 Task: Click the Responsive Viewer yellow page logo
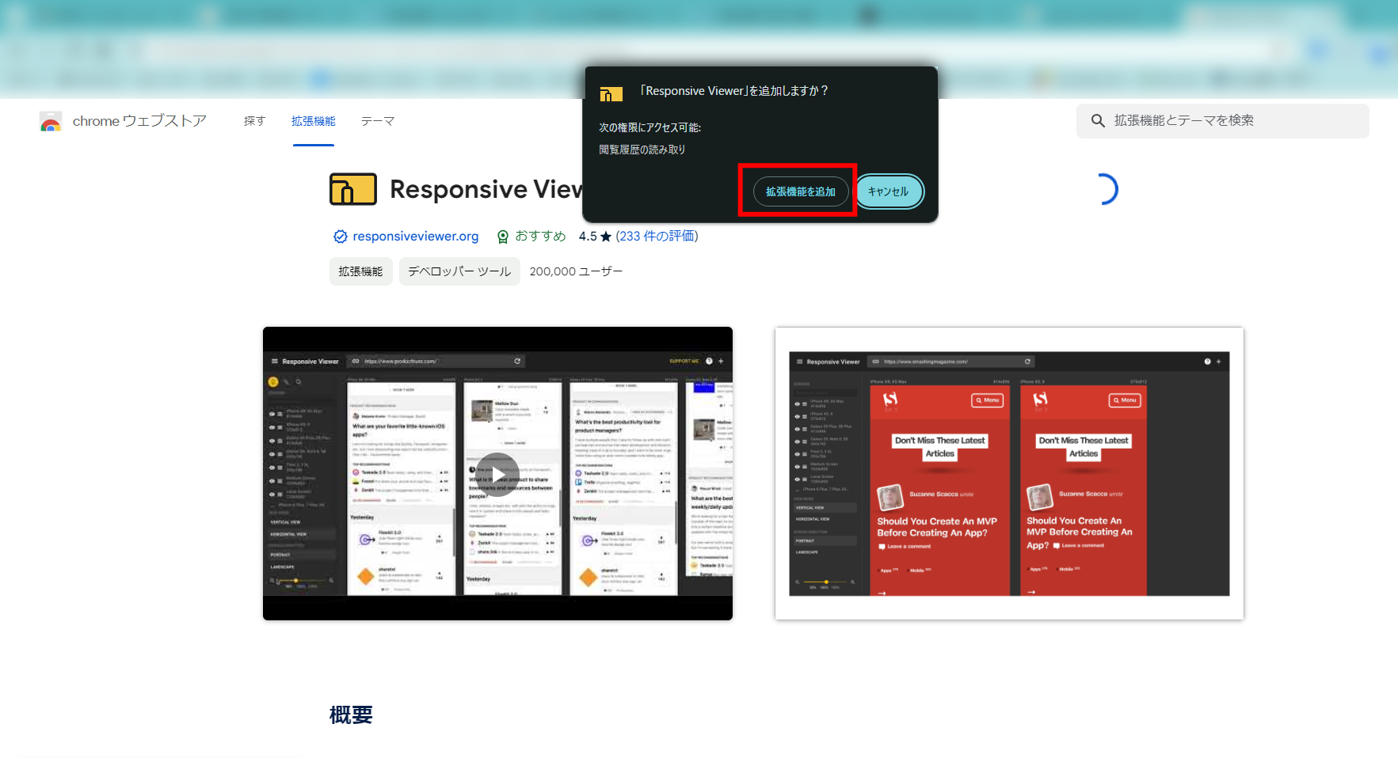coord(353,189)
